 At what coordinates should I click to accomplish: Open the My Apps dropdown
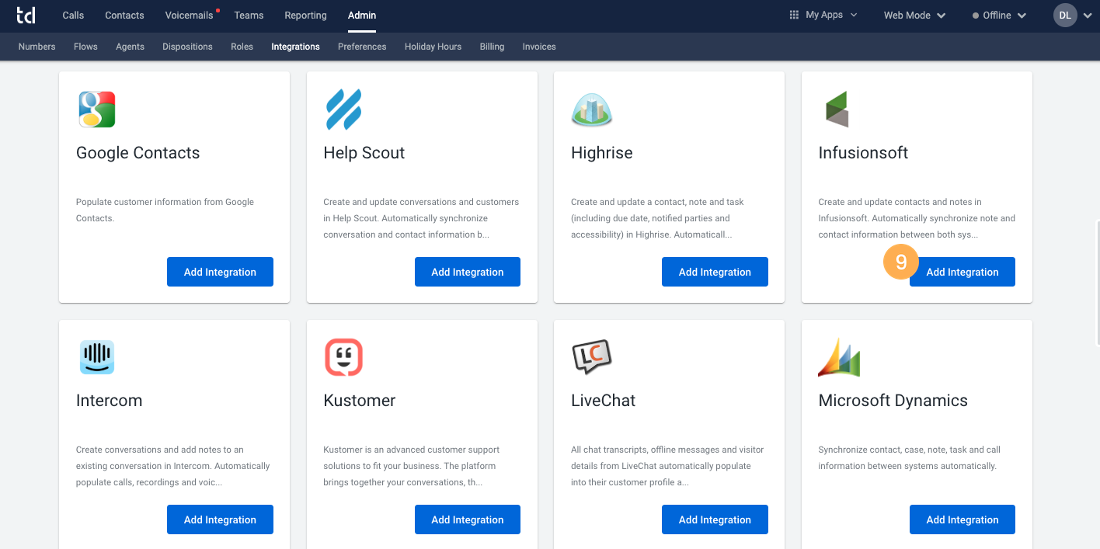point(823,15)
